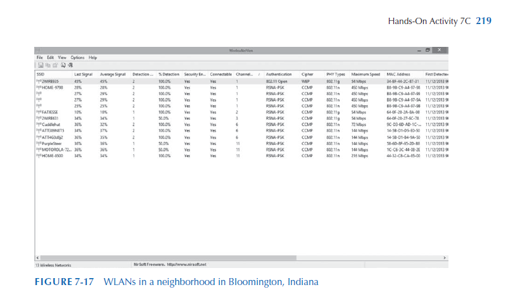
Task: Click the 72 Mbps maximum speed cell
Action: pyautogui.click(x=359, y=124)
